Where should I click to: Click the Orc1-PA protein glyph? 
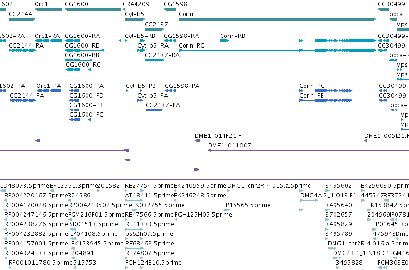coord(49,91)
